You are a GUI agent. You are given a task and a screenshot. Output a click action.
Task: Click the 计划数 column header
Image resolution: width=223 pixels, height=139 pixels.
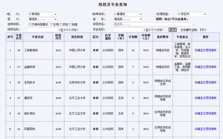pos(133,37)
